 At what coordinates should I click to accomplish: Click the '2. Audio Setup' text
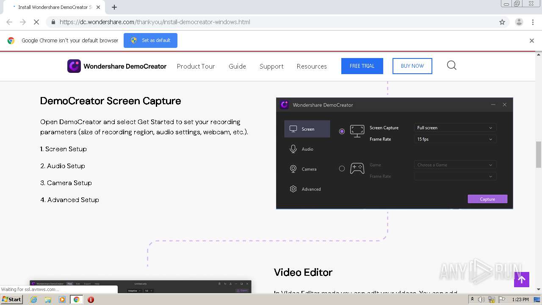tap(63, 166)
